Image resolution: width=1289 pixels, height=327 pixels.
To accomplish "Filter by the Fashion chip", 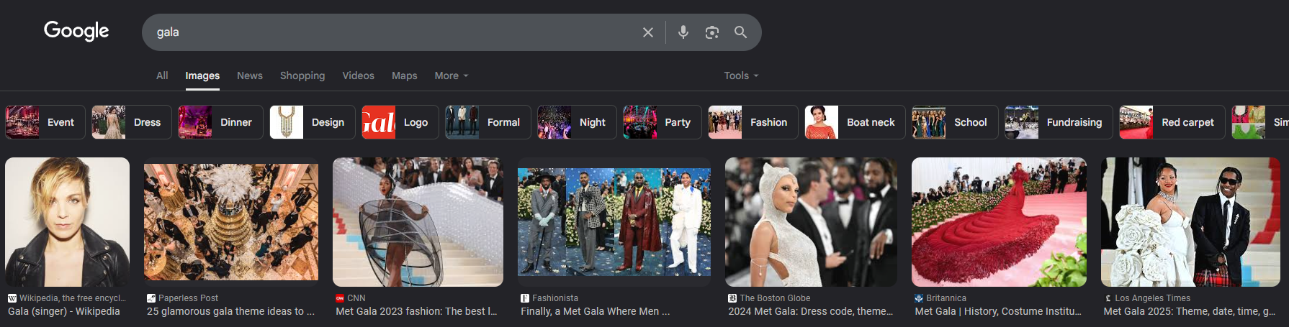I will pyautogui.click(x=753, y=122).
